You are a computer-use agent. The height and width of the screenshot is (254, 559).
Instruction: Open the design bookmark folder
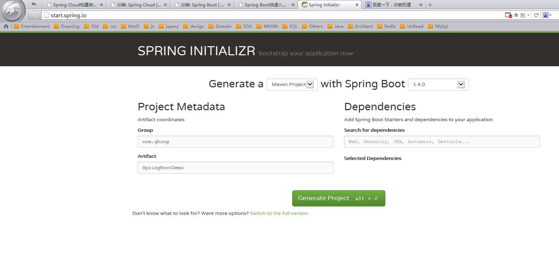(x=193, y=26)
